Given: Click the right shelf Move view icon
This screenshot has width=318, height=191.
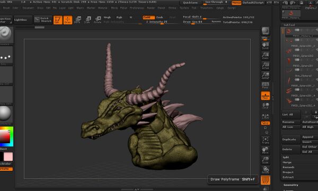Looking at the screenshot, I should [x=266, y=150].
